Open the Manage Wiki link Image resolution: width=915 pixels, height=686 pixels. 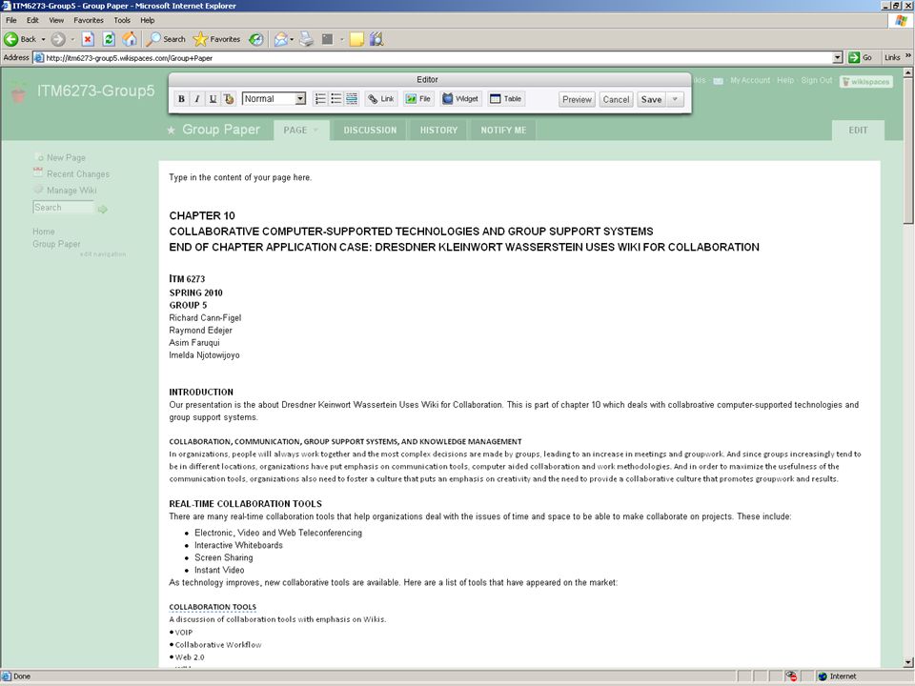71,191
